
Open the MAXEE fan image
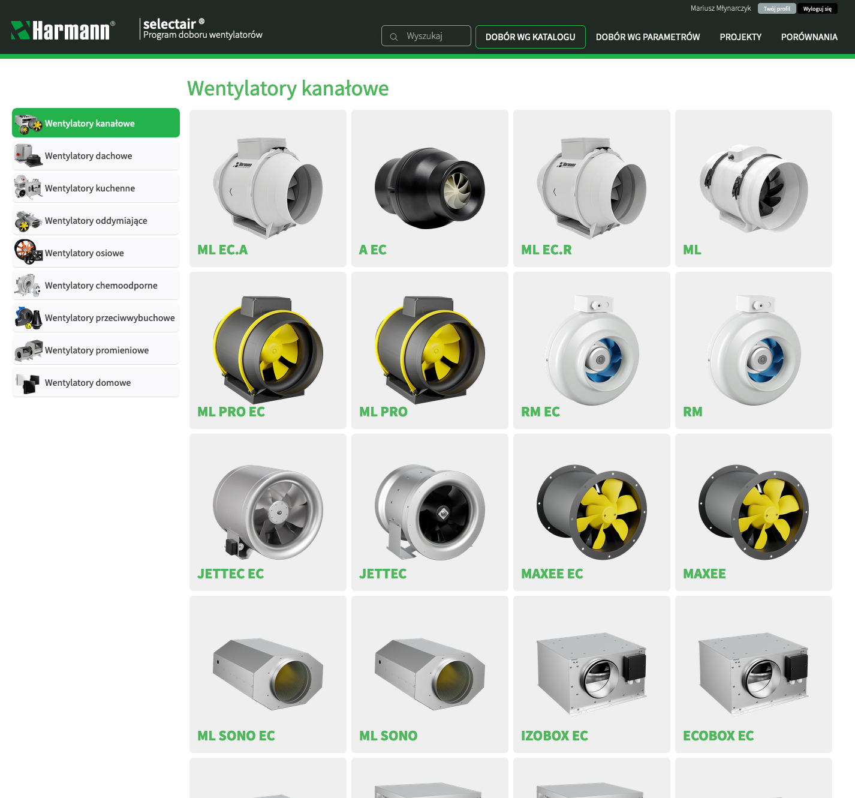tap(754, 512)
